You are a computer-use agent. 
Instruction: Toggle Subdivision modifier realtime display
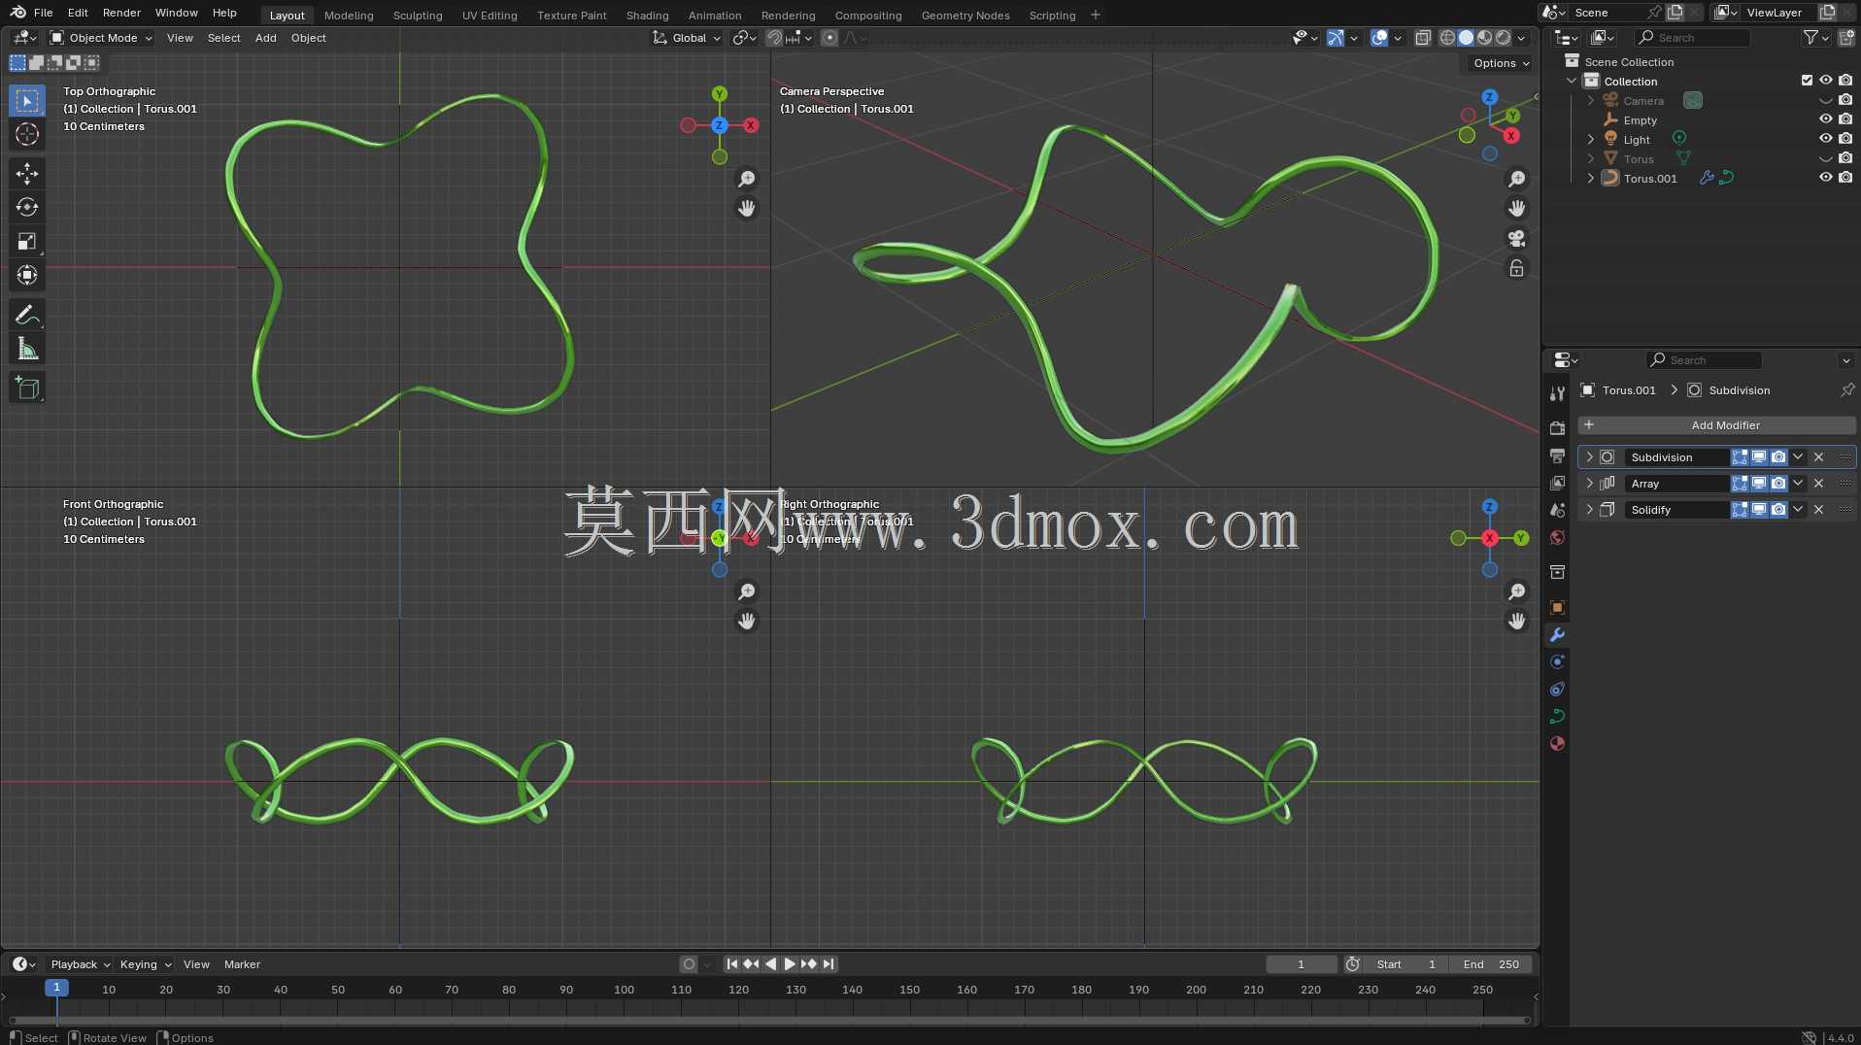coord(1759,457)
